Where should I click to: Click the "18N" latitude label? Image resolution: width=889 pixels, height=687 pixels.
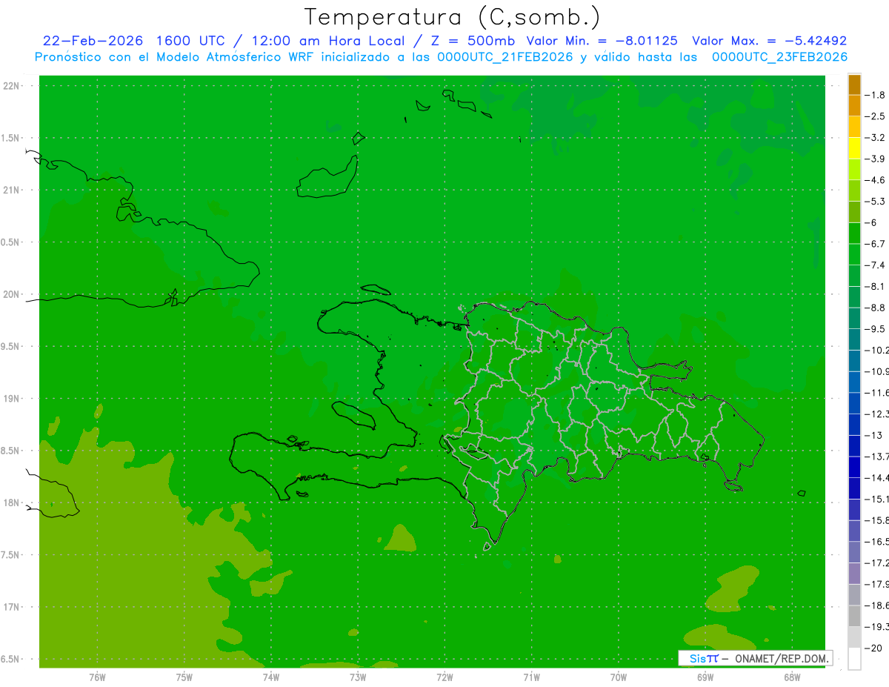click(13, 502)
